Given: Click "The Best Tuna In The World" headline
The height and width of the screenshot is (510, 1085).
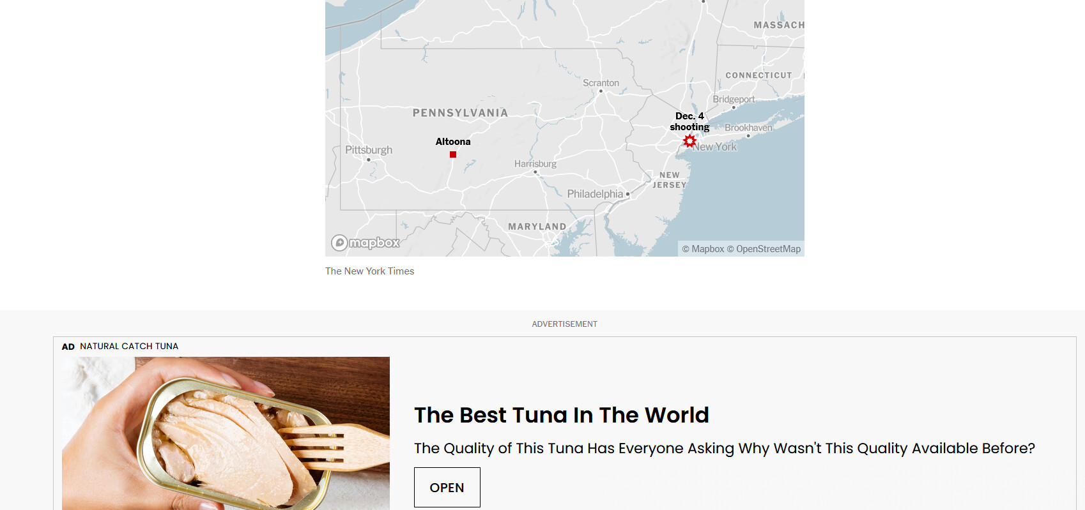Looking at the screenshot, I should pyautogui.click(x=562, y=415).
